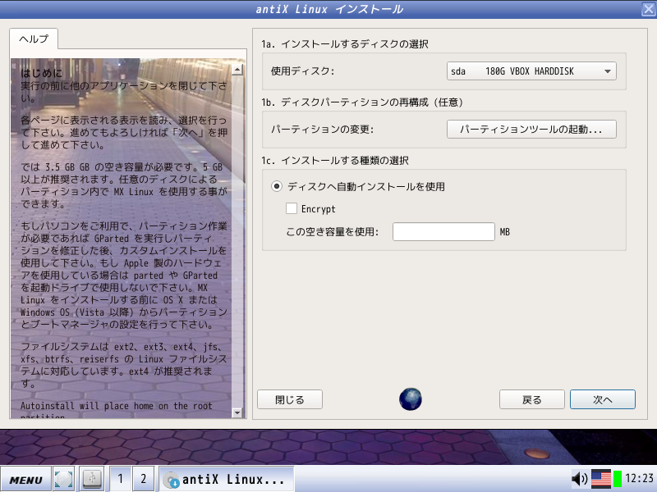Screen dimensions: 657x492
Task: Click the 使用ディスク: label
Action: click(x=302, y=71)
